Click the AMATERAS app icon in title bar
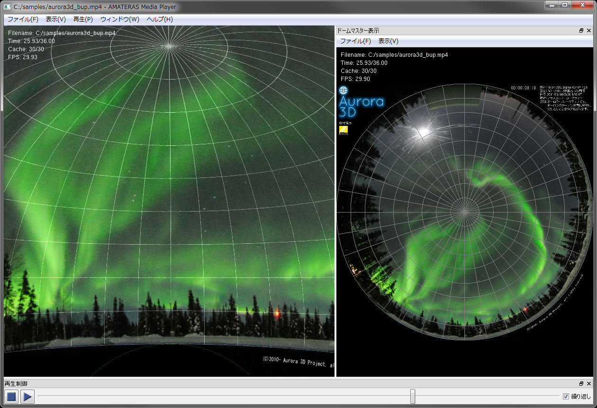This screenshot has width=597, height=408. click(x=7, y=7)
